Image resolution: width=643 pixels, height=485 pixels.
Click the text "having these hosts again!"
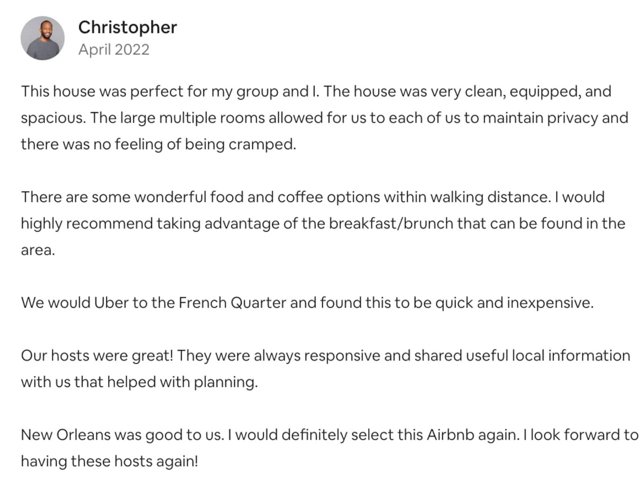[x=109, y=461]
